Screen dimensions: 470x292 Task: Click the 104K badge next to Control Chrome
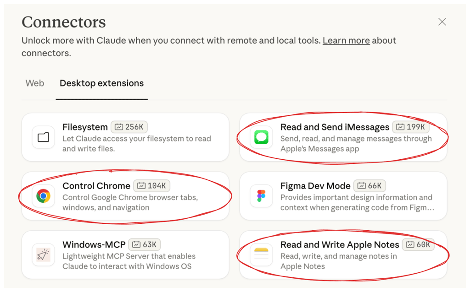coord(151,186)
